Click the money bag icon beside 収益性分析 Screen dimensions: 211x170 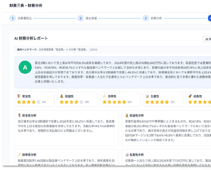coord(127,115)
